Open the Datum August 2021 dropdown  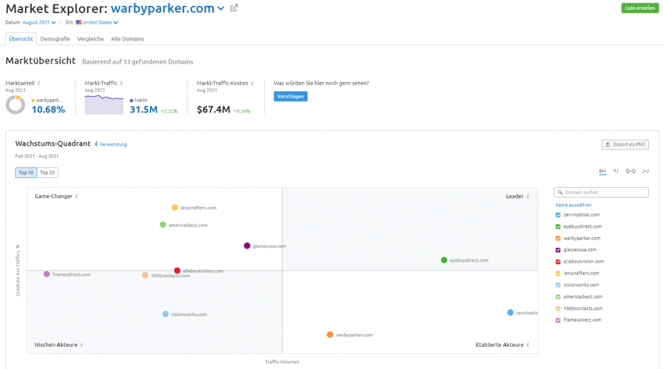point(39,22)
